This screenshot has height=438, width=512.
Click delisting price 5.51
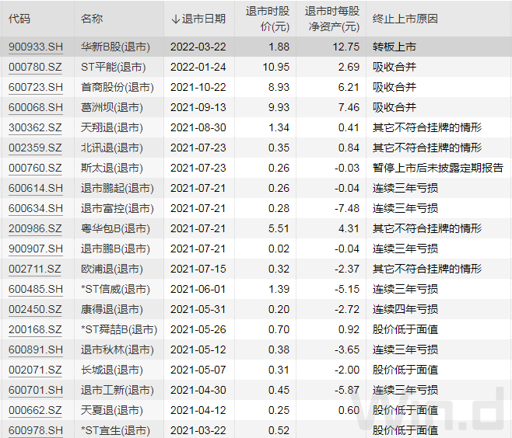click(x=279, y=229)
